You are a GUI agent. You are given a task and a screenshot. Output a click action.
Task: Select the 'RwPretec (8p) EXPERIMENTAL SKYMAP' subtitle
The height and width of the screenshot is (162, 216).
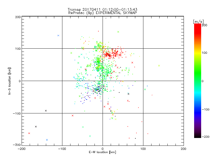point(103,13)
